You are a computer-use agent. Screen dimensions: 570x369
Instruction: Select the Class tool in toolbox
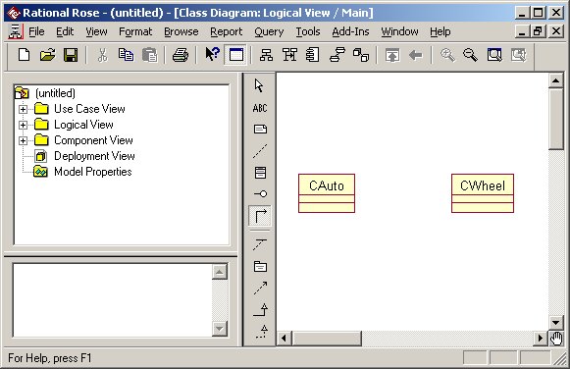(x=260, y=173)
